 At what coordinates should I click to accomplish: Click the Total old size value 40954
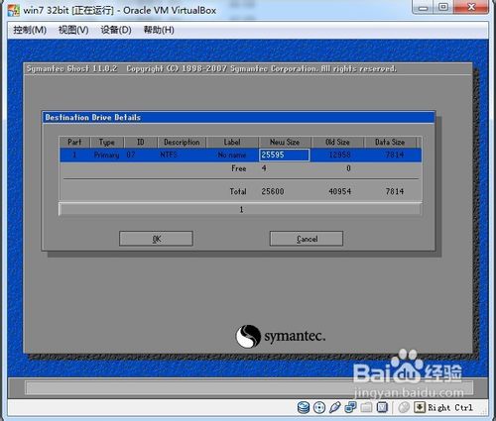point(339,191)
